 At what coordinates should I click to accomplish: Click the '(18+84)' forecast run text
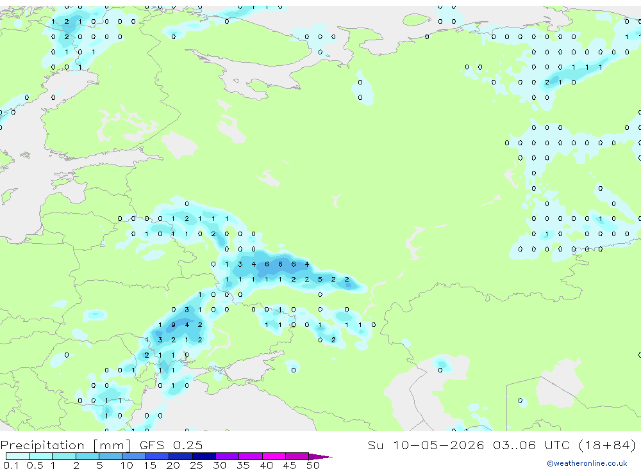point(607,445)
